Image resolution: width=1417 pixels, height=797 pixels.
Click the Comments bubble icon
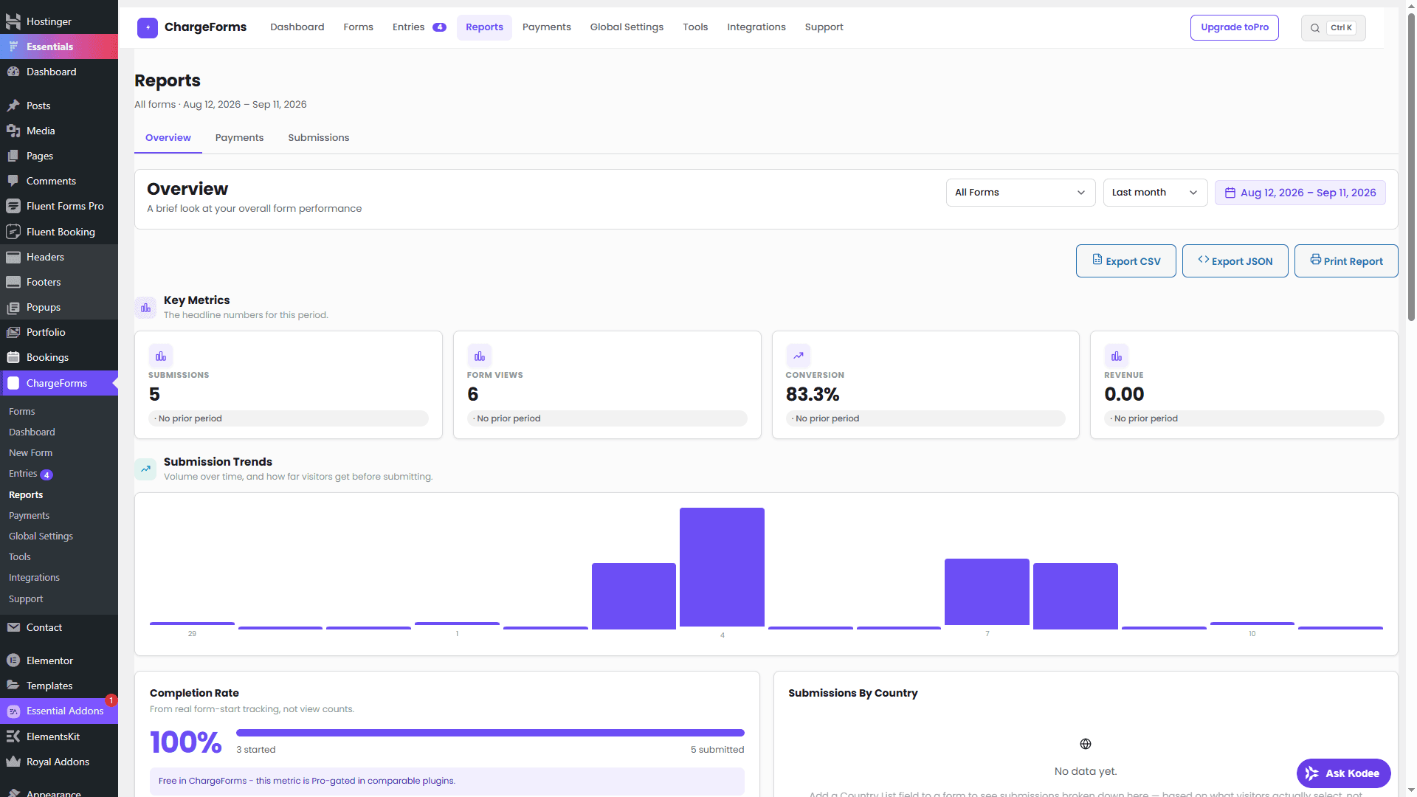tap(13, 181)
